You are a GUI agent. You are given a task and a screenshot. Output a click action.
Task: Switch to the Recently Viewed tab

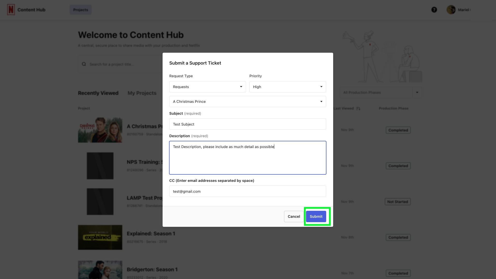click(98, 93)
